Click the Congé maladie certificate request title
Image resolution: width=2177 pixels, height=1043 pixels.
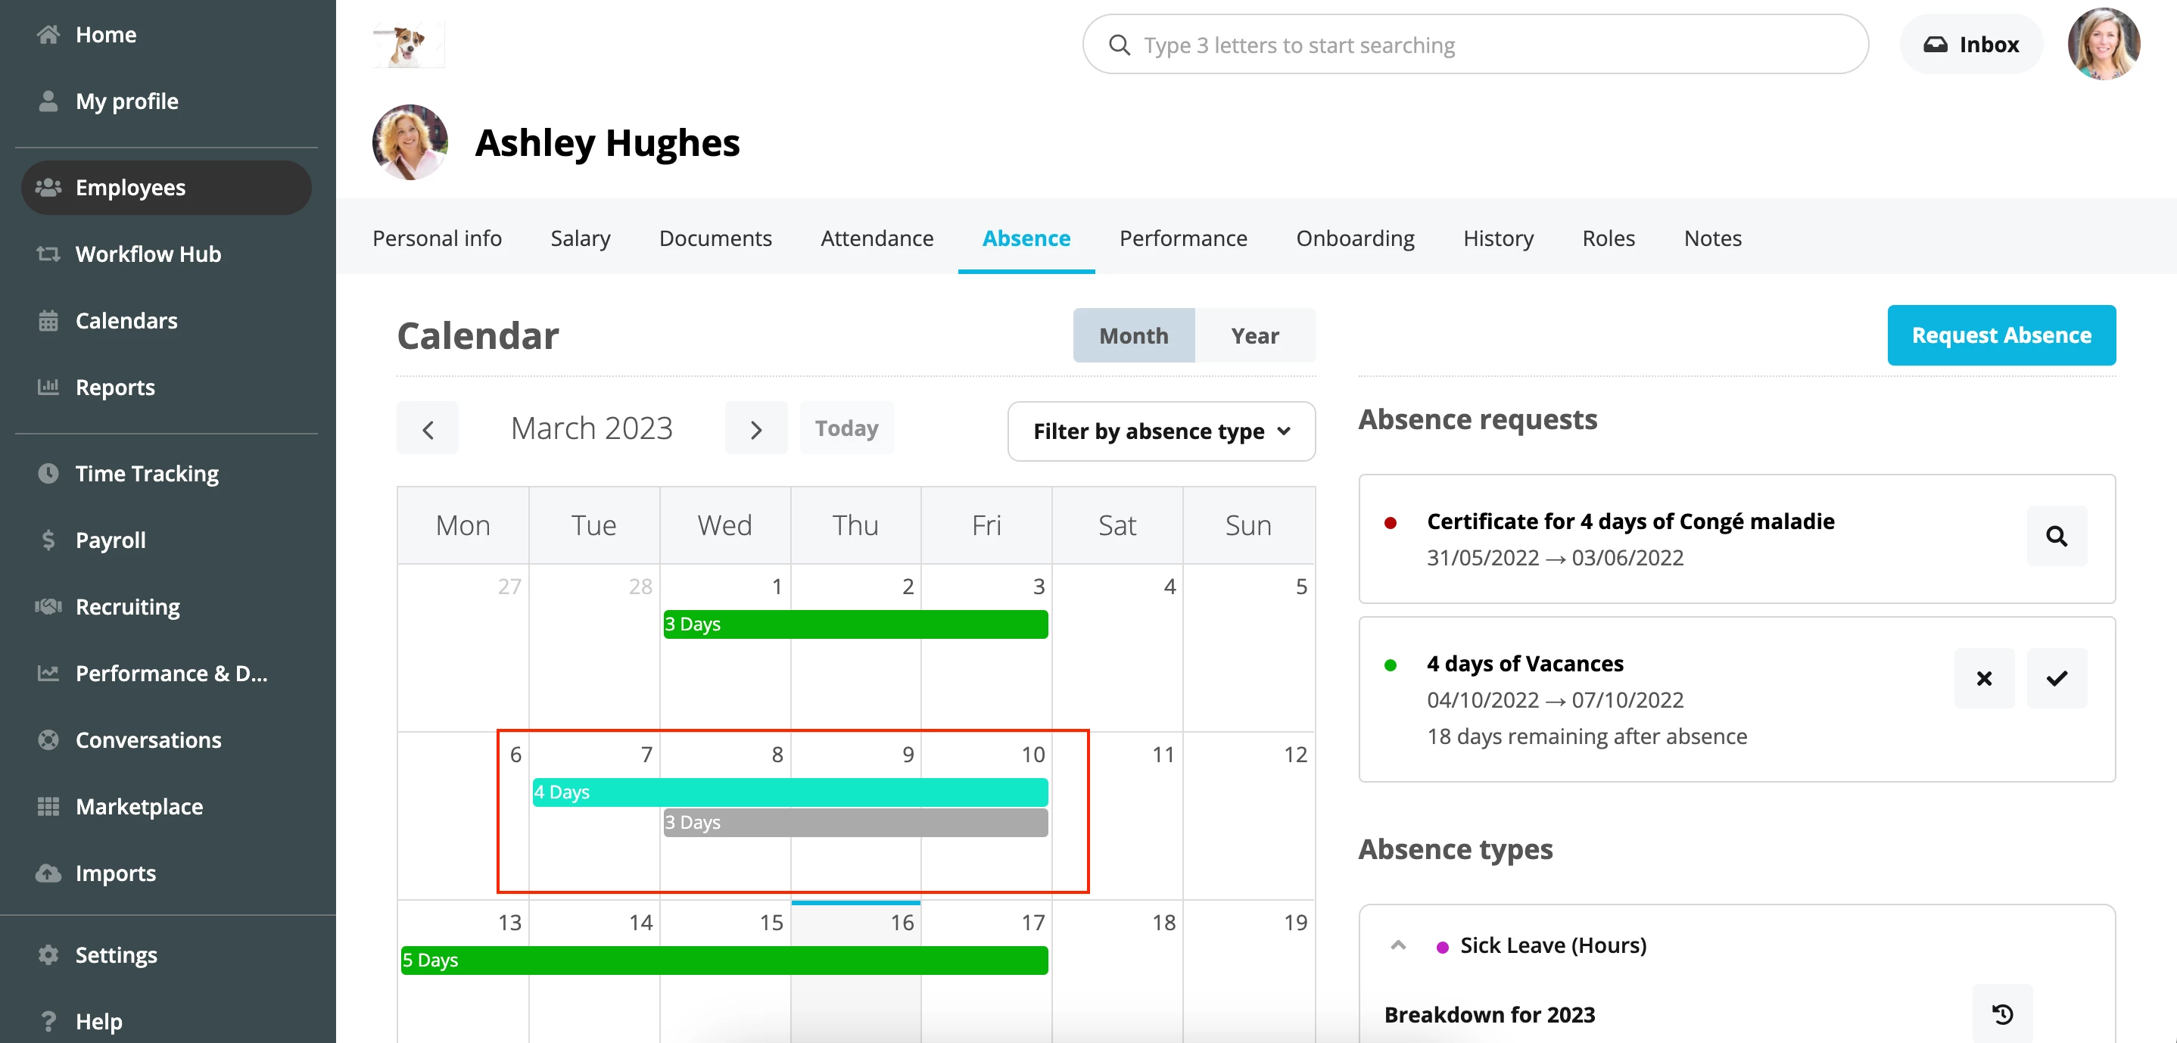[1630, 521]
